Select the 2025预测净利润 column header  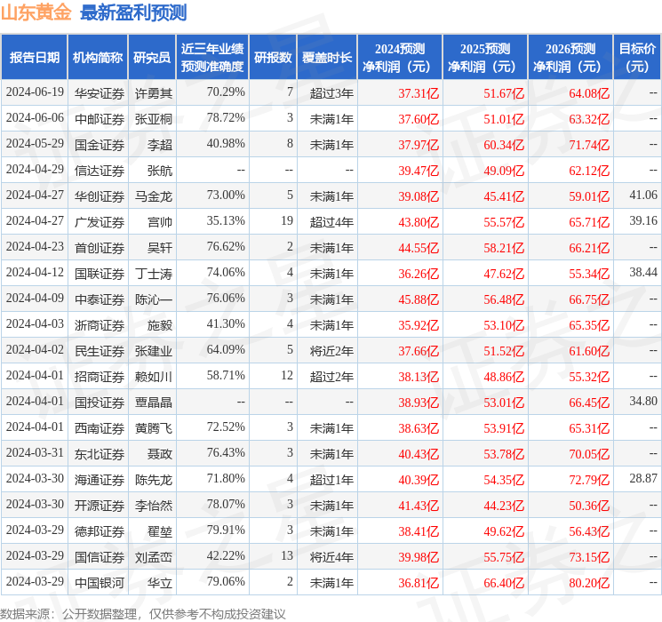click(x=485, y=58)
